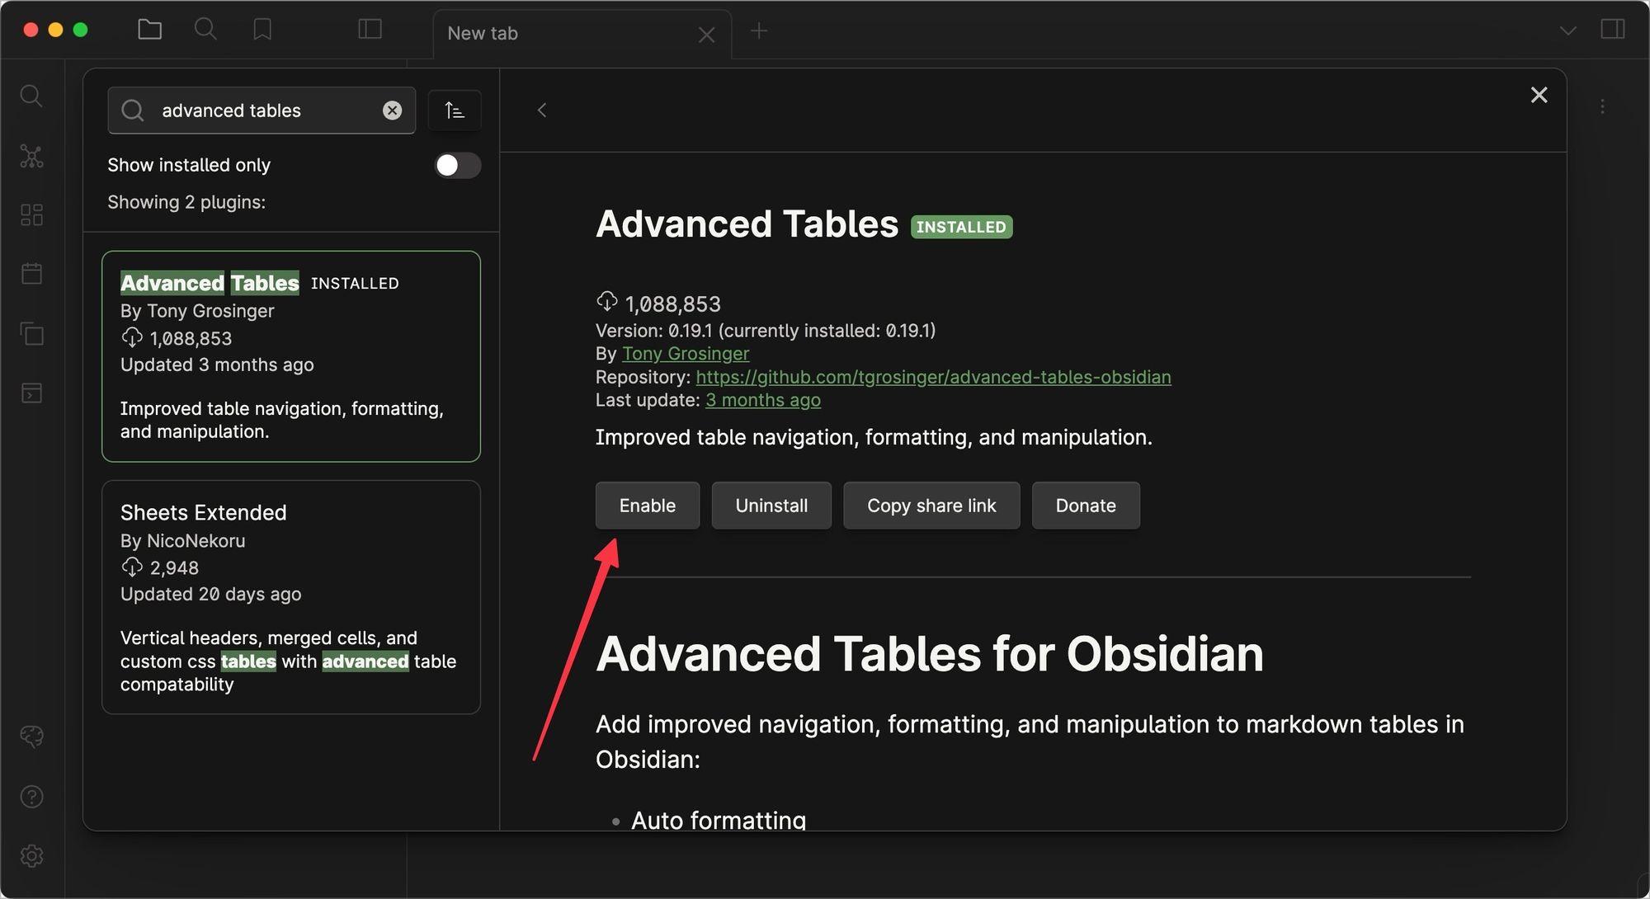Toggle the Show installed only switch

(456, 164)
